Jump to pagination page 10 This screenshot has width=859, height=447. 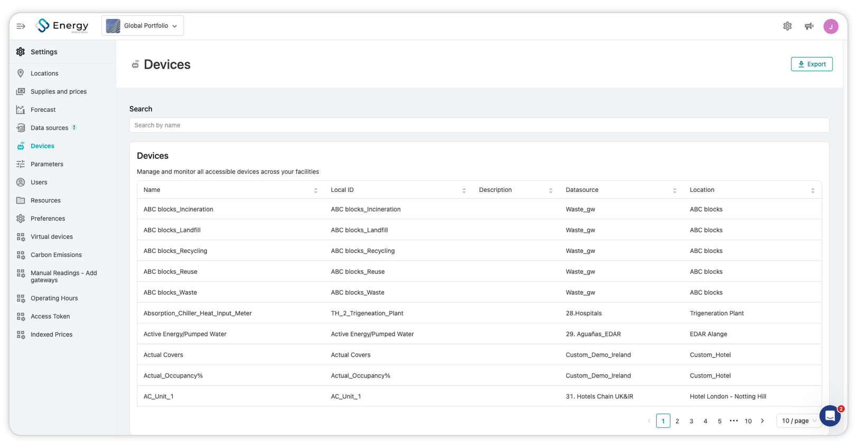(x=748, y=421)
